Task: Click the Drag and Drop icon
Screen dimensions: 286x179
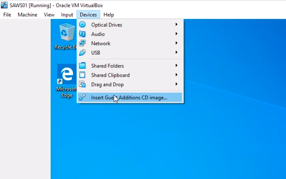Action: 82,84
